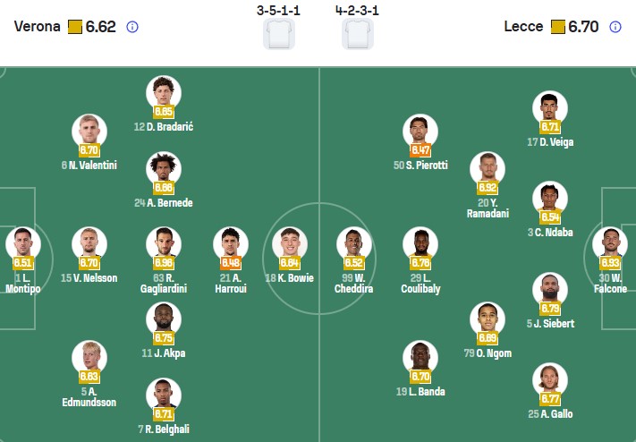Click D. Veiga's player photo
This screenshot has width=636, height=442.
click(550, 108)
